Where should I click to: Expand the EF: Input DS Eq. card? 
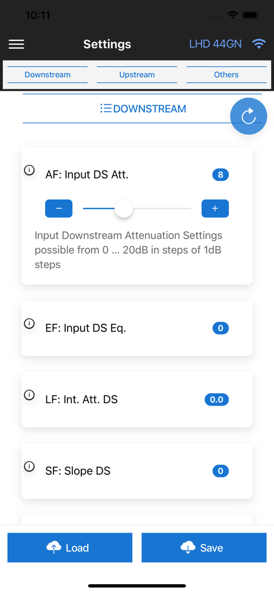tap(137, 329)
